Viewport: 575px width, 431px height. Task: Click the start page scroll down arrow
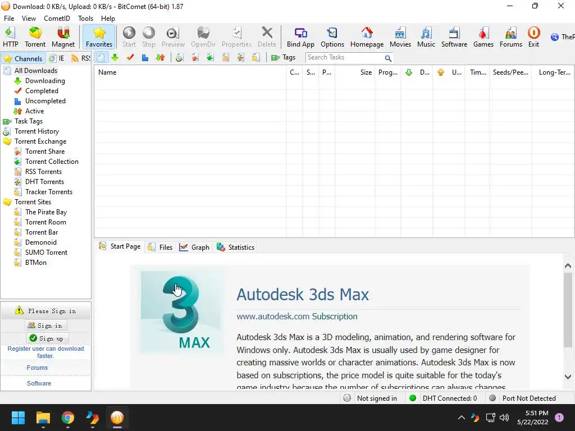tap(568, 377)
